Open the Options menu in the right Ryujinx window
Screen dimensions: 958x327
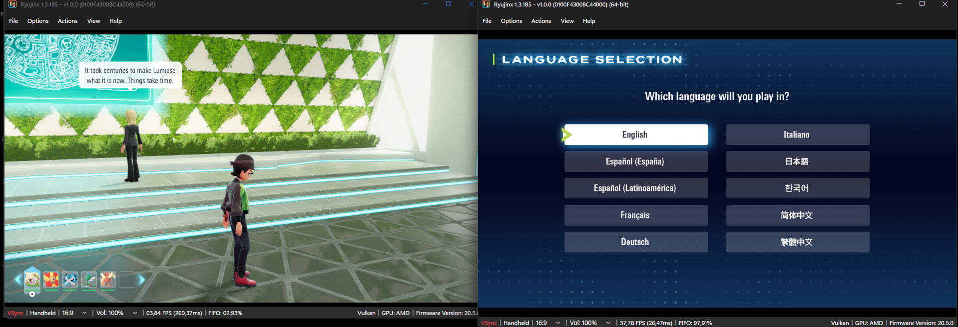511,21
